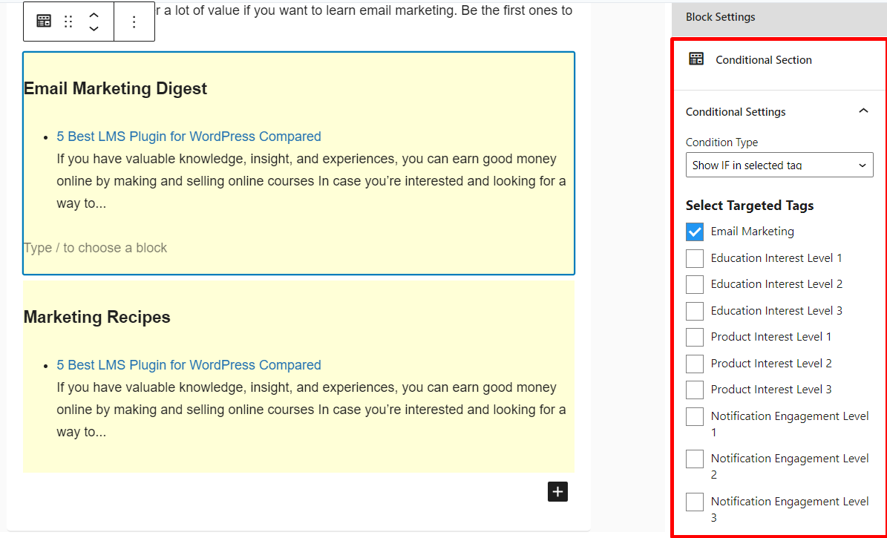Move block up with the up arrow
Image resolution: width=887 pixels, height=538 pixels.
(x=94, y=16)
